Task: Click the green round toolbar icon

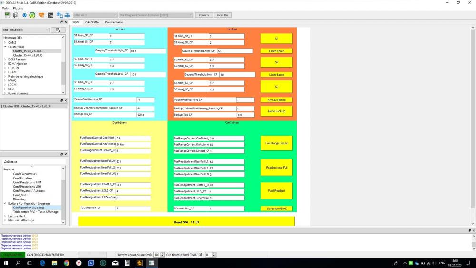Action: (x=32, y=15)
